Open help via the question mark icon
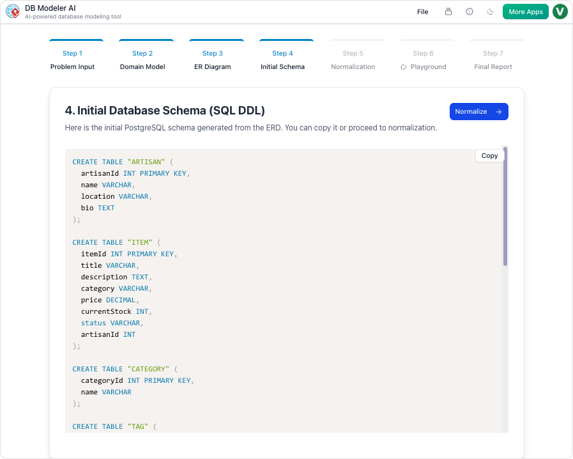The width and height of the screenshot is (573, 459). pyautogui.click(x=469, y=12)
